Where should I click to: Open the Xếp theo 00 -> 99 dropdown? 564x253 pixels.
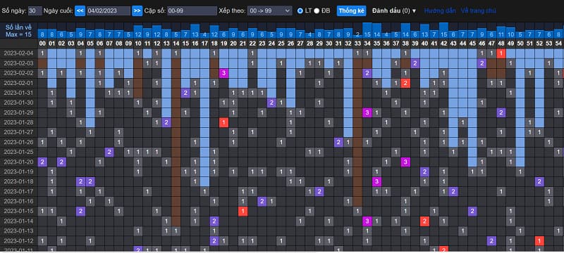point(270,11)
